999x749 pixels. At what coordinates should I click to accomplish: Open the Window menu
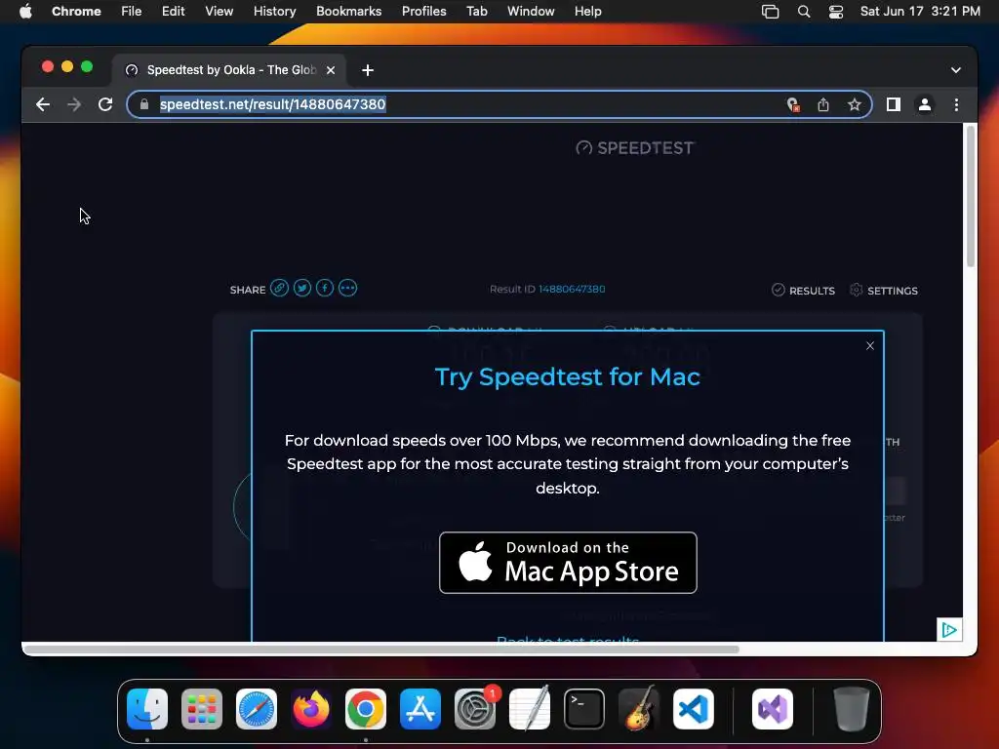pos(531,12)
